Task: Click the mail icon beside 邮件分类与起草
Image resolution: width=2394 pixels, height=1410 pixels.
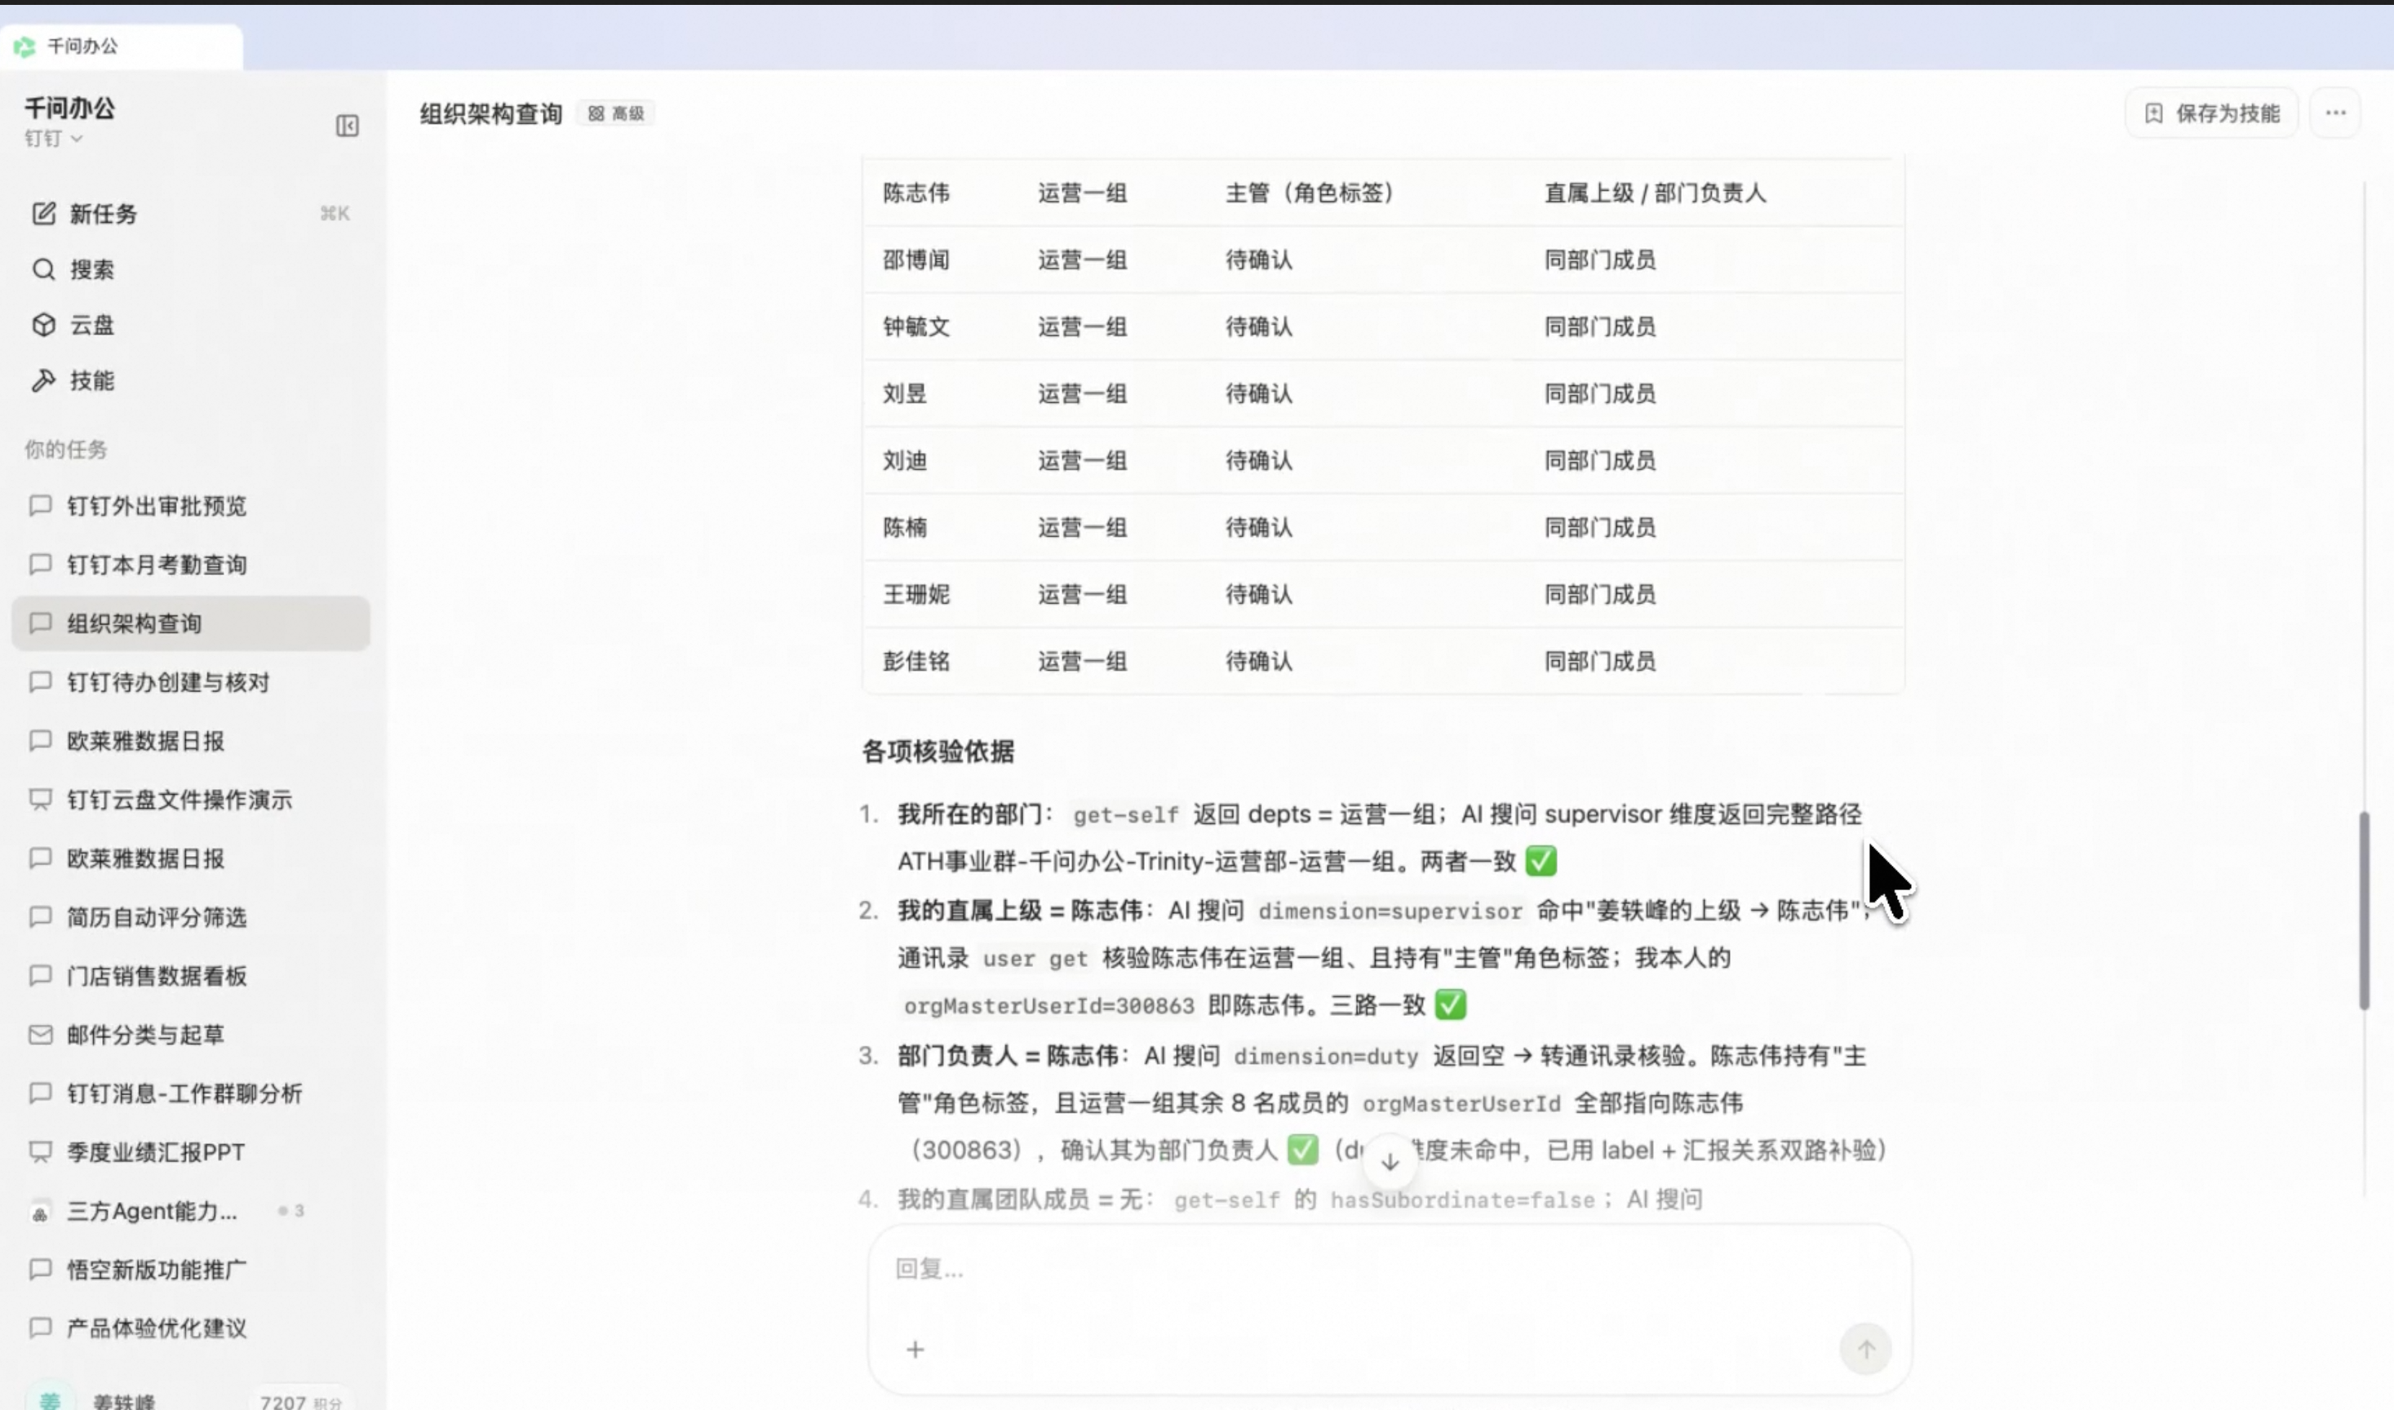Action: click(x=40, y=1035)
